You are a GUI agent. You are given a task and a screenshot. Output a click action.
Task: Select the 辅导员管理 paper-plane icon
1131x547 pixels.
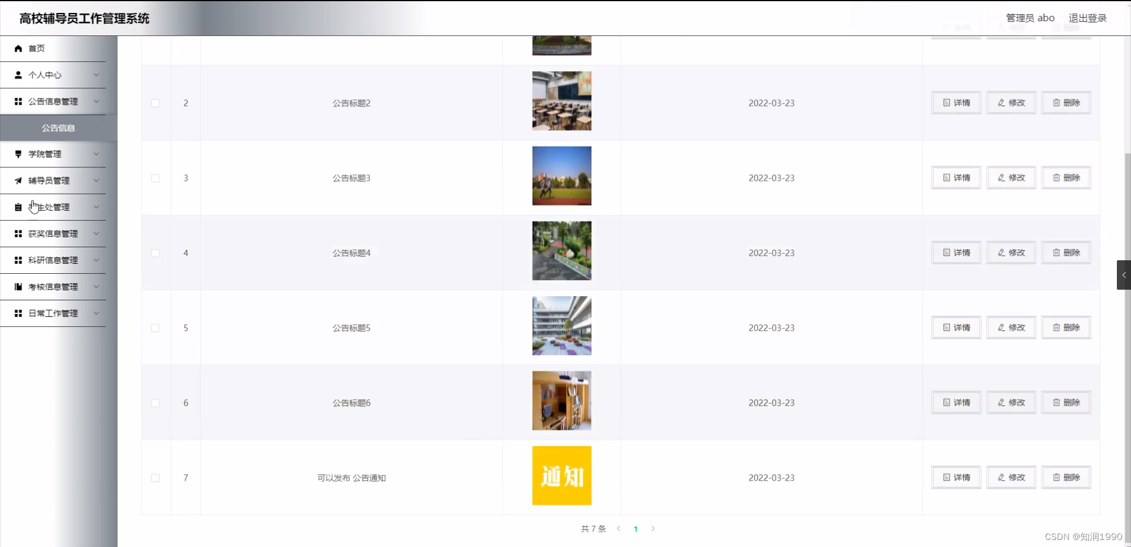pyautogui.click(x=18, y=180)
